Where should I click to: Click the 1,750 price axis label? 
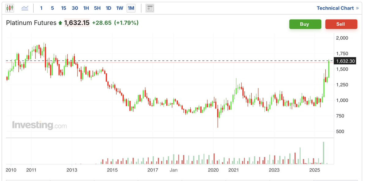[x=343, y=53]
